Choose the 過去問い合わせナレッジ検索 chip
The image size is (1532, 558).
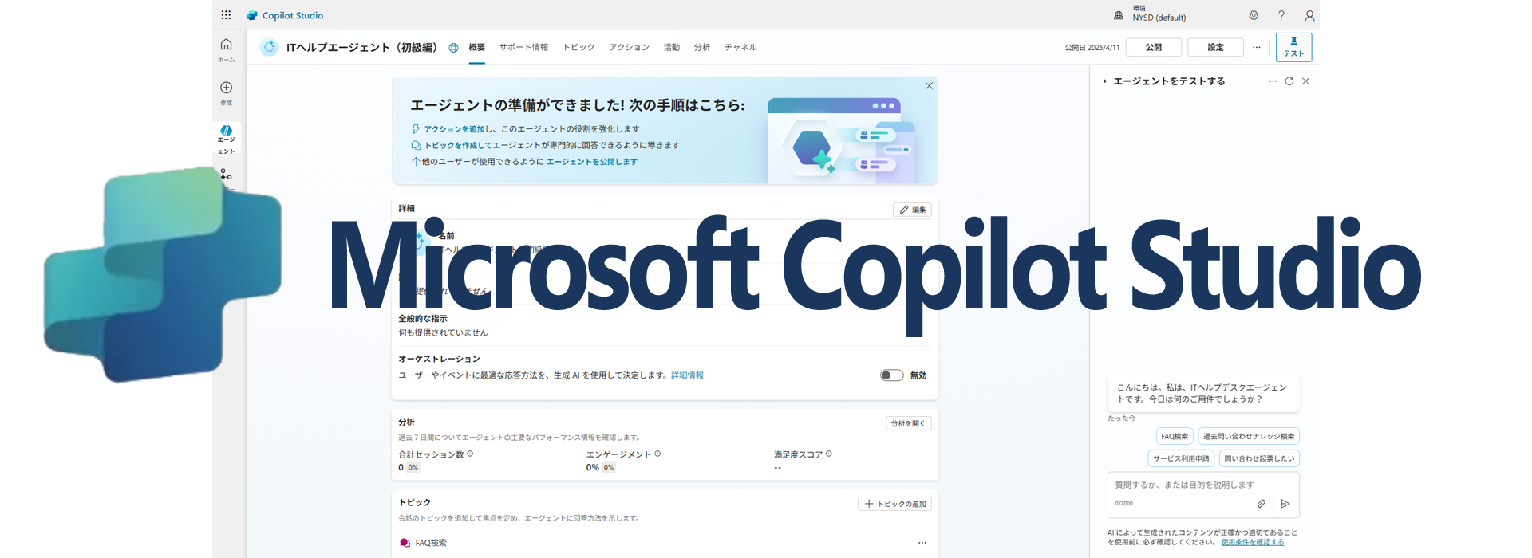click(x=1249, y=436)
